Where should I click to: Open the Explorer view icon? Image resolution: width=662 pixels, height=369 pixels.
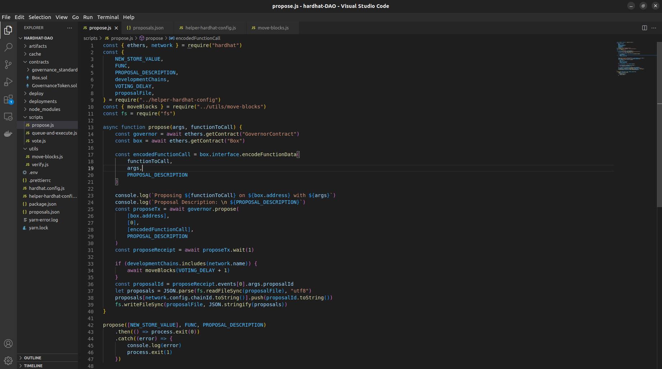pyautogui.click(x=8, y=30)
